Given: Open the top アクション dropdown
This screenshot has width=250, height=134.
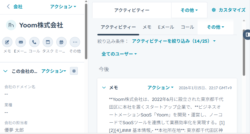Looking at the screenshot, I should (x=63, y=7).
